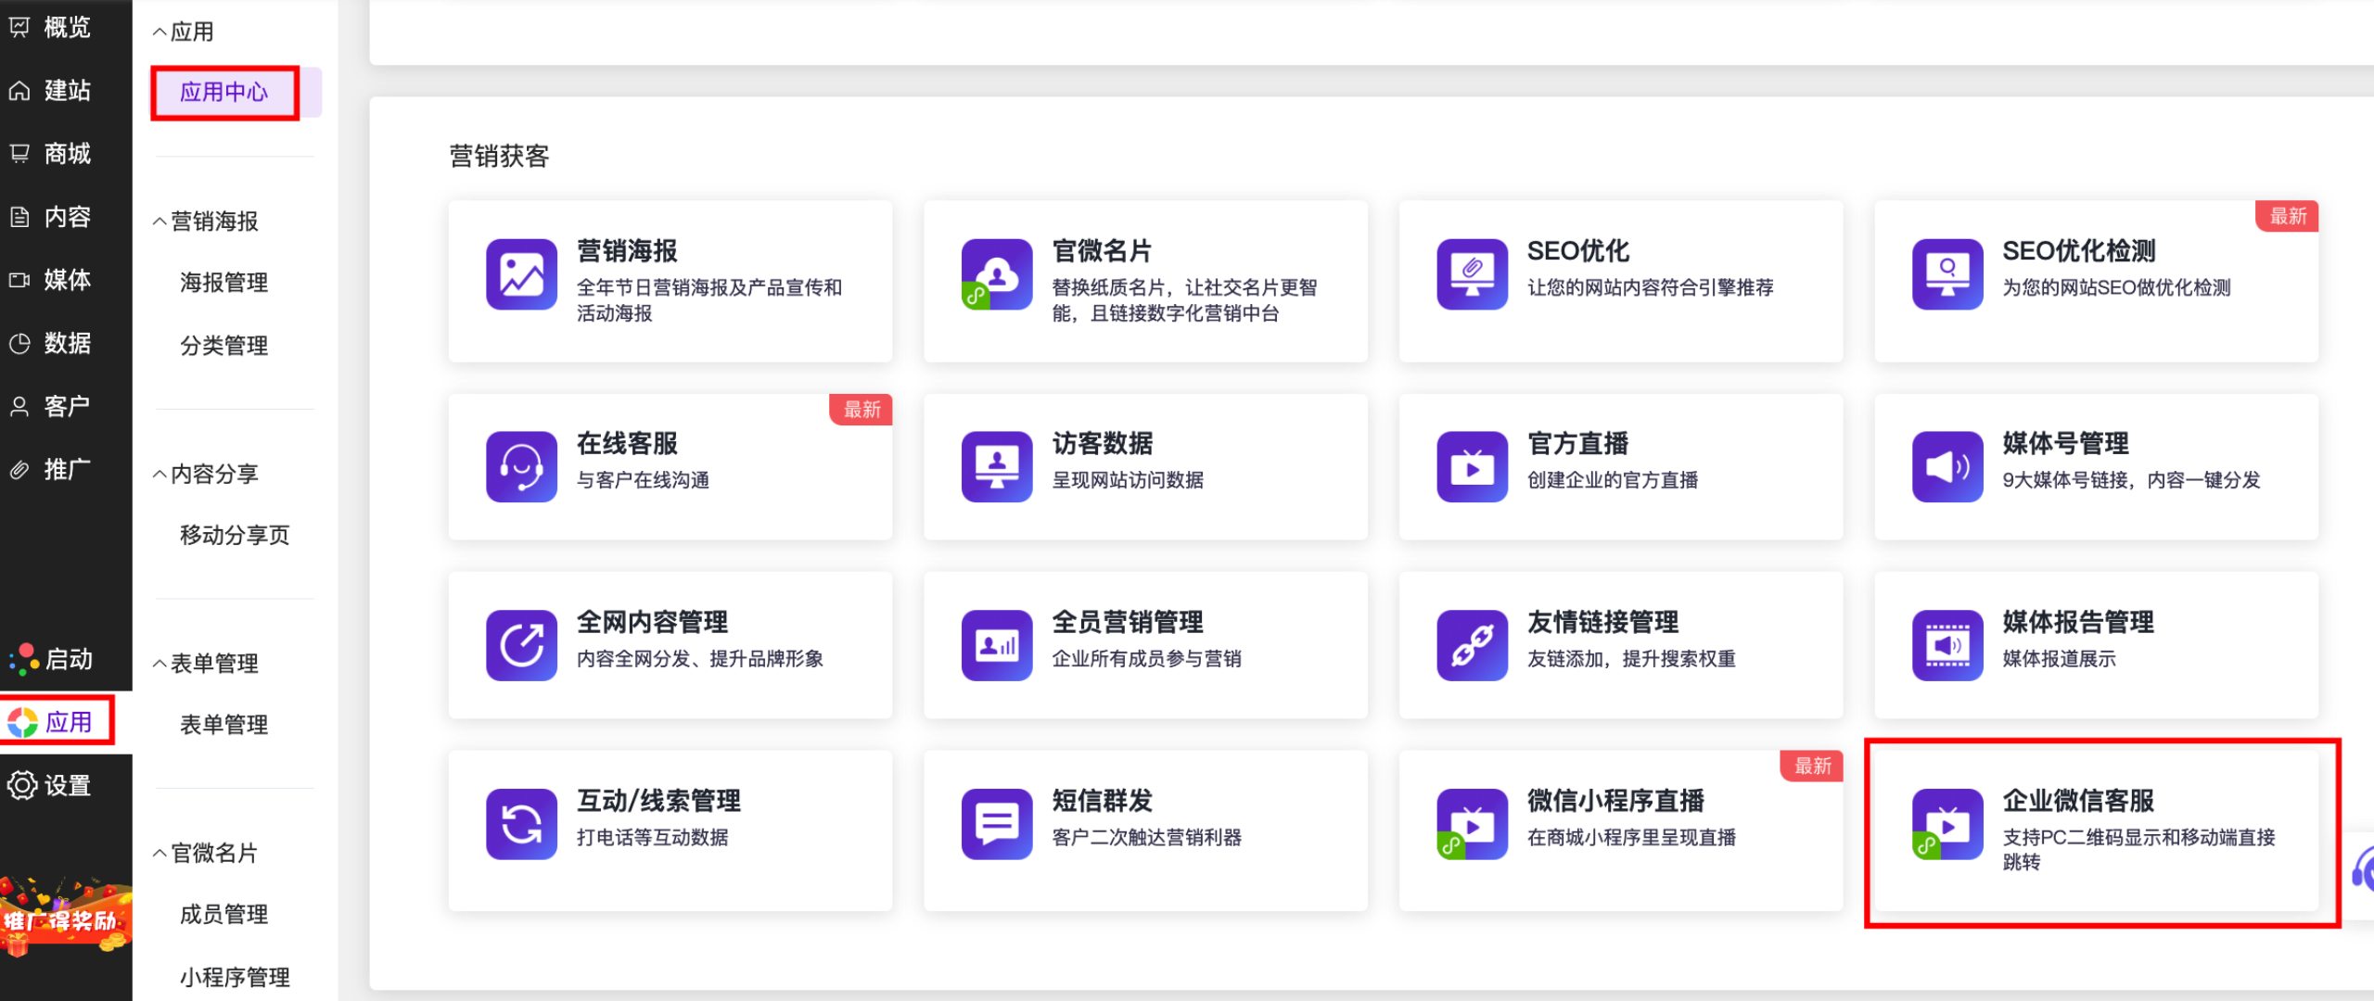Open the 官微名片 app icon

(997, 274)
